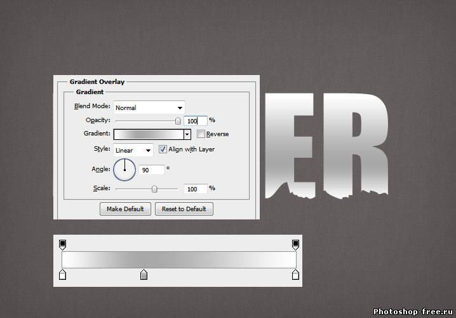Open the Style dropdown set to Linear
The width and height of the screenshot is (456, 318).
(133, 150)
